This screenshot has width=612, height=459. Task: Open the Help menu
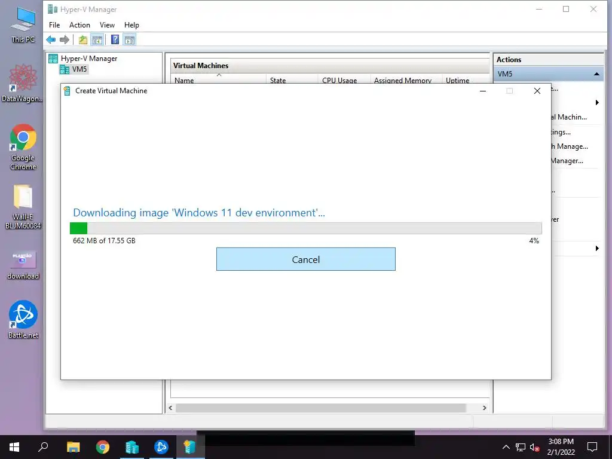[x=131, y=25]
